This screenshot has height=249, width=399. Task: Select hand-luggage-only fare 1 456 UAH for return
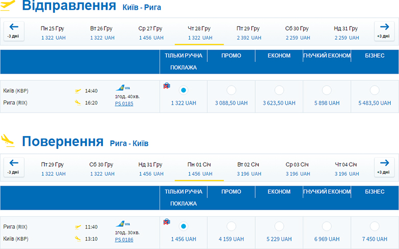point(184,226)
